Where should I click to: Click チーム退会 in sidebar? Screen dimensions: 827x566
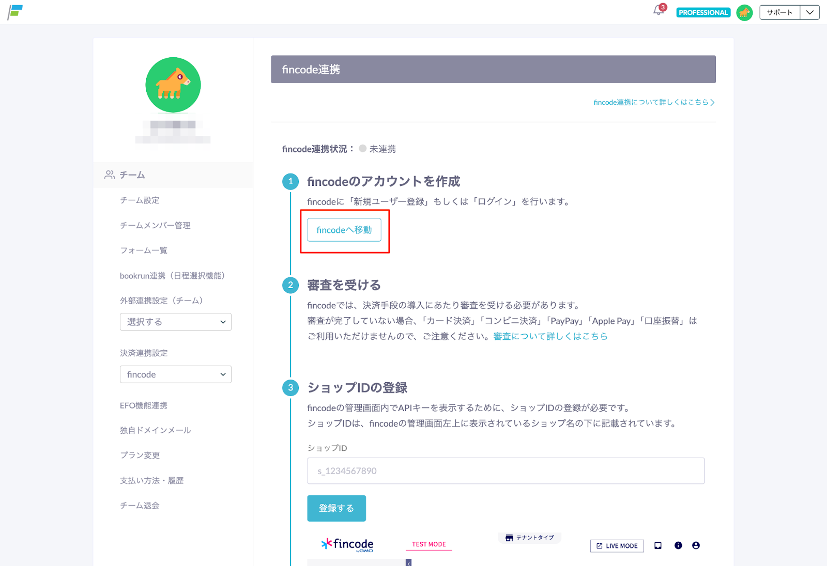140,506
